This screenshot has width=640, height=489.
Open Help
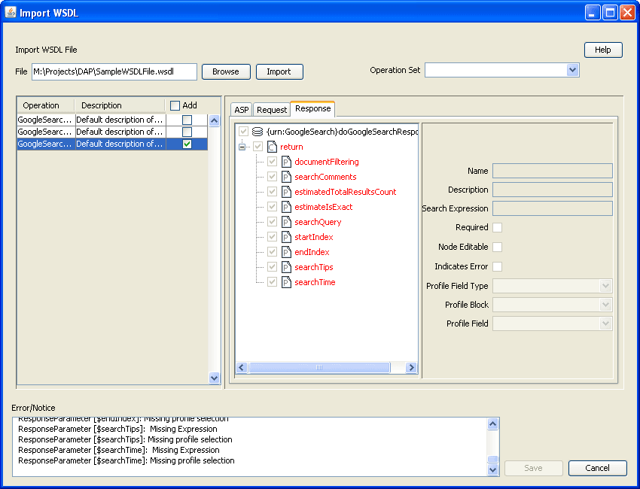tap(603, 50)
